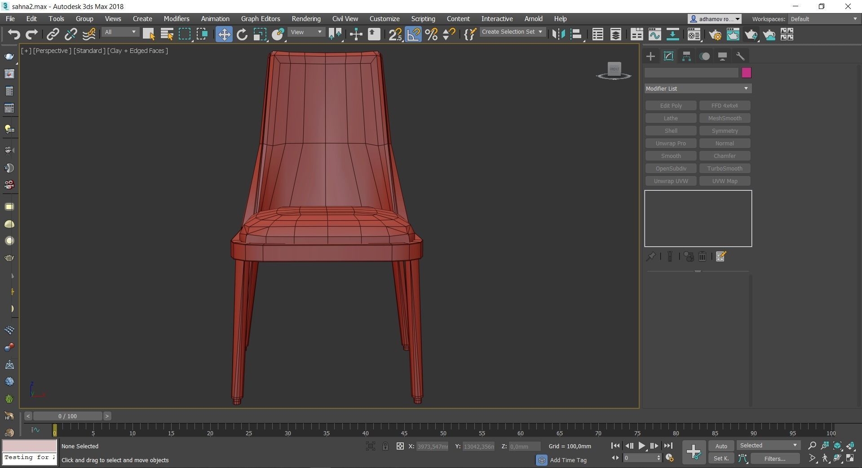Open the Scripting menu
Viewport: 862px width, 468px height.
point(423,19)
